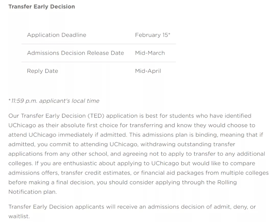Click the "Mid-March" release date value
The image size is (276, 222).
tap(150, 53)
